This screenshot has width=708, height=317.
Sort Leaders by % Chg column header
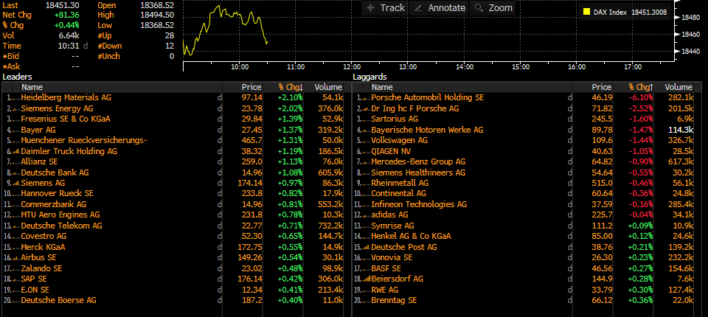click(291, 87)
